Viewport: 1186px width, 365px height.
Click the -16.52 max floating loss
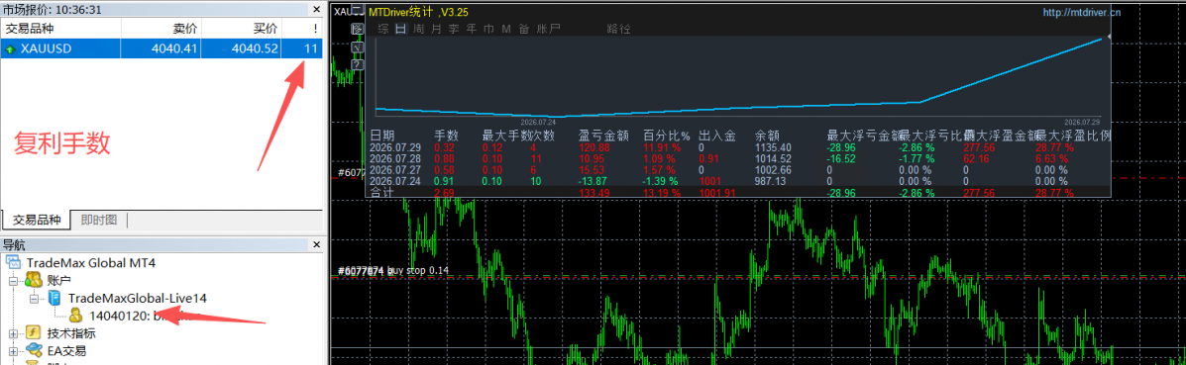(x=842, y=158)
